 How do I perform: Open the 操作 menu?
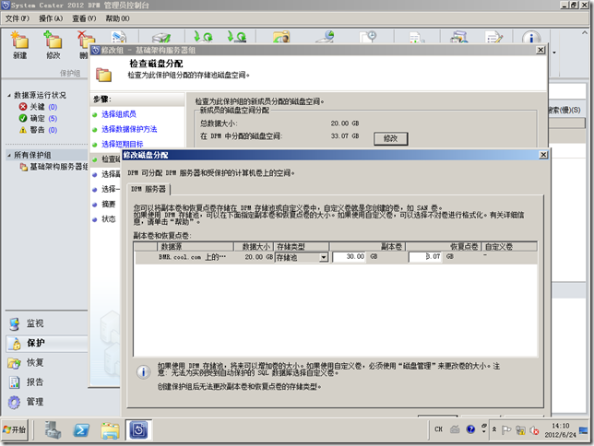tap(51, 18)
